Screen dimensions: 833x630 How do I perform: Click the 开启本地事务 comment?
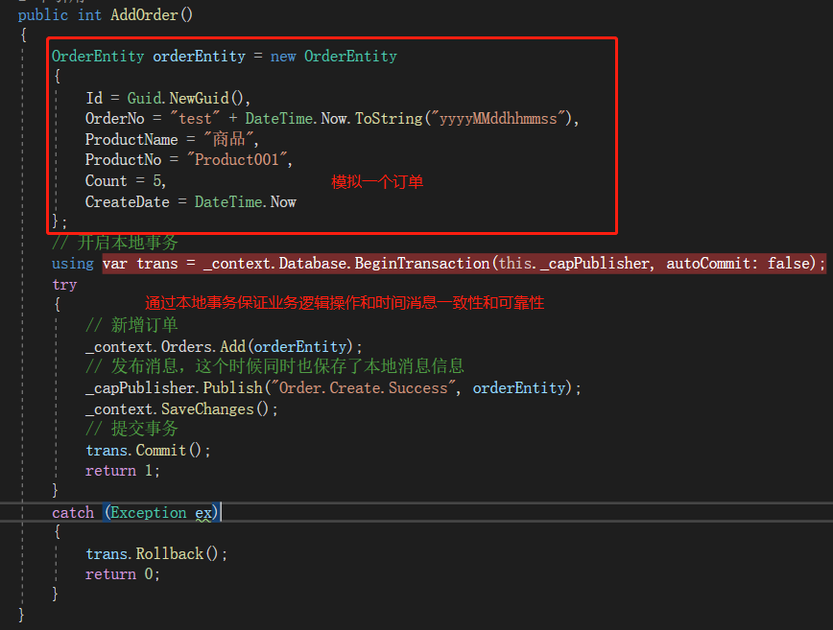click(x=115, y=243)
